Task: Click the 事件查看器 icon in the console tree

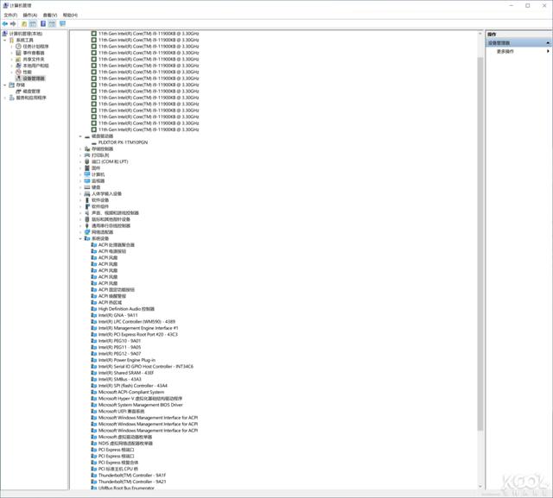Action: (x=18, y=53)
